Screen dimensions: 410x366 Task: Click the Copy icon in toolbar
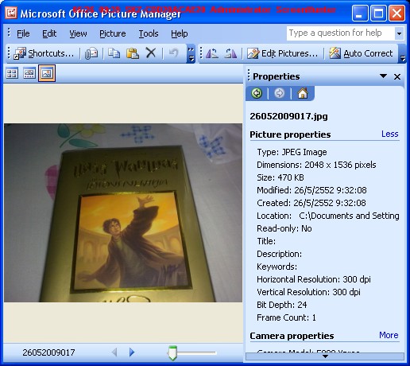click(x=114, y=53)
